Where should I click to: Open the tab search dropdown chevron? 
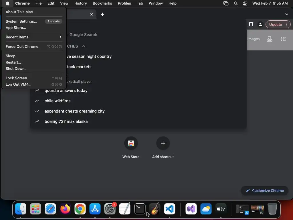click(286, 14)
